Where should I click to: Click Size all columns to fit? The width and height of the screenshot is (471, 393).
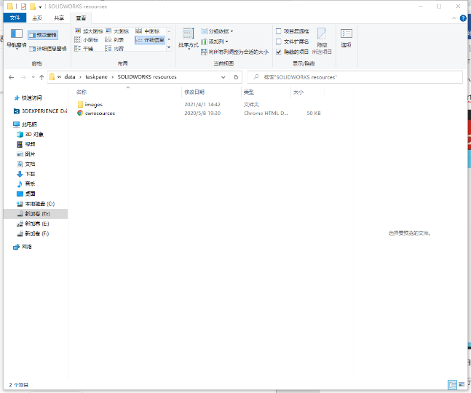pos(234,52)
